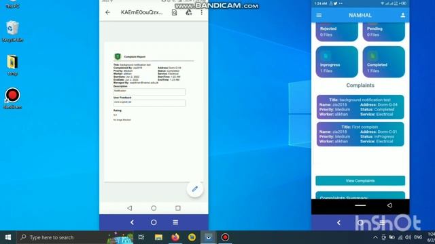Click the ENG language indicator

pyautogui.click(x=418, y=237)
